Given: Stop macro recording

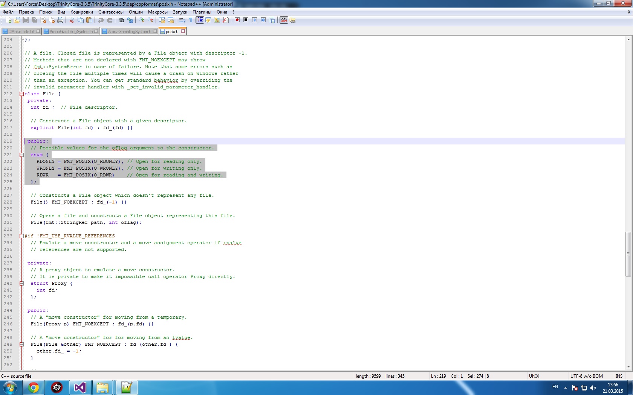Looking at the screenshot, I should 246,20.
